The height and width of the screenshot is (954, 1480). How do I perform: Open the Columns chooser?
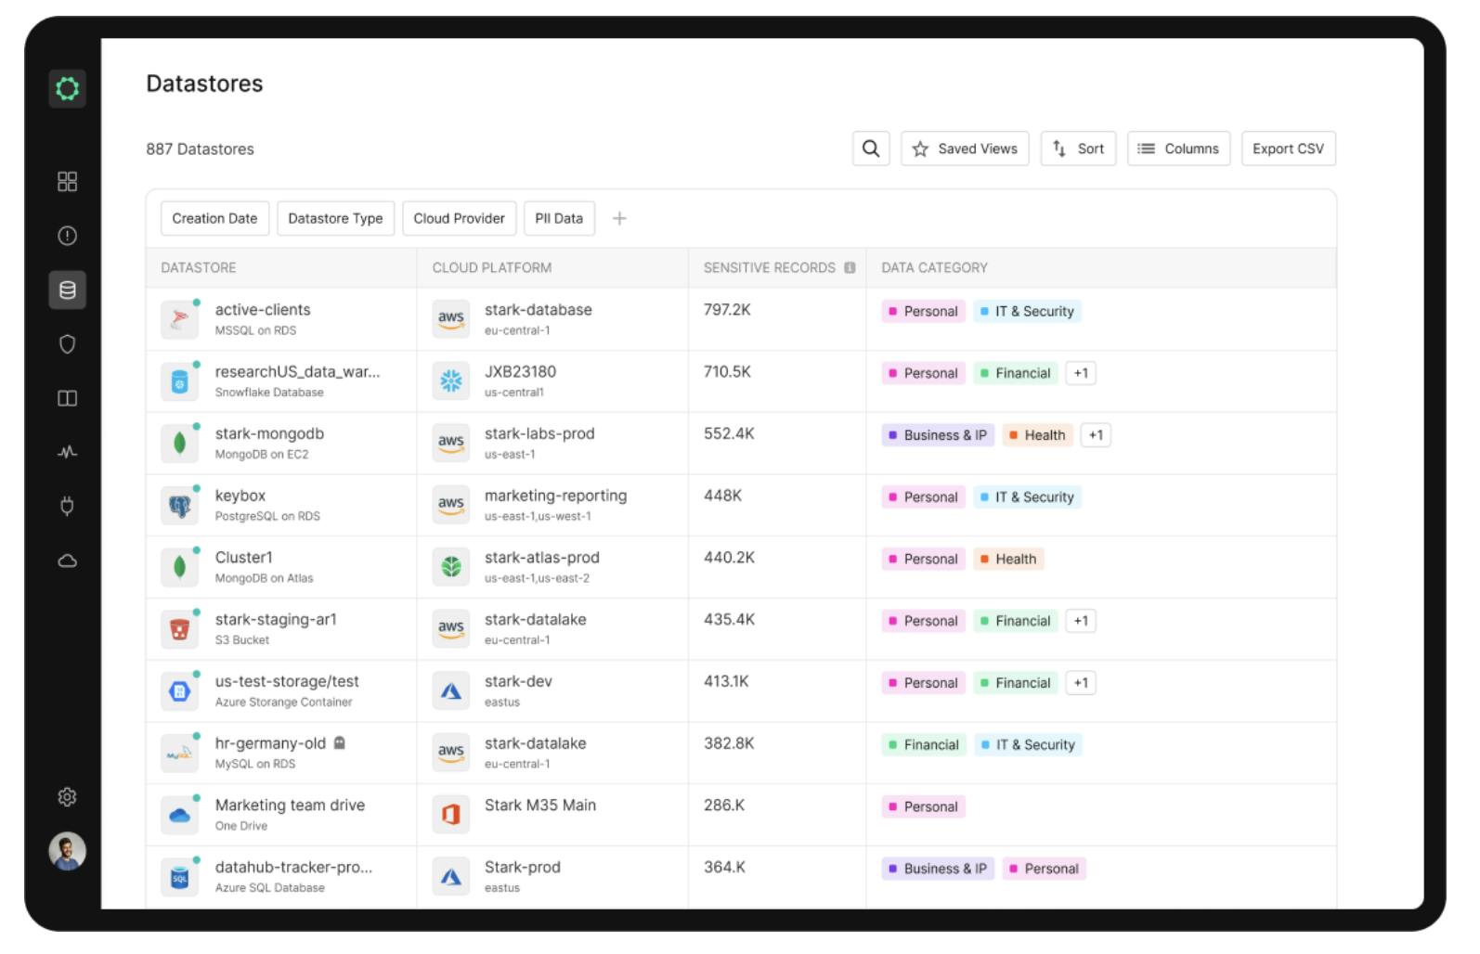click(1178, 148)
